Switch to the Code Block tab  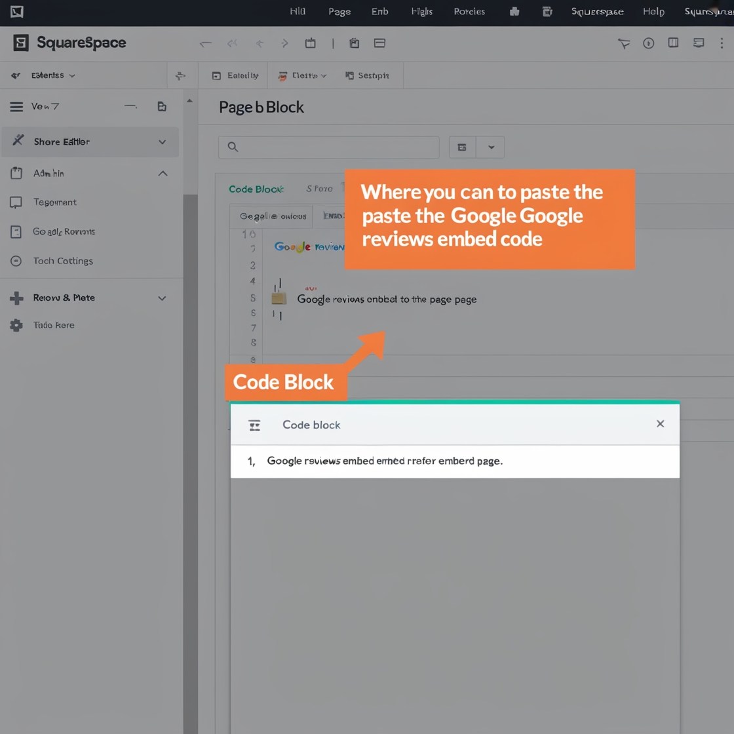(256, 189)
